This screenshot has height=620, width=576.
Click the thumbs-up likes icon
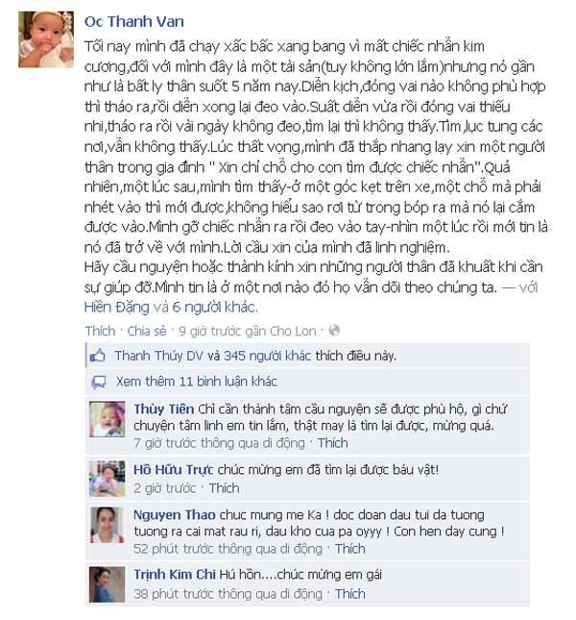click(98, 356)
